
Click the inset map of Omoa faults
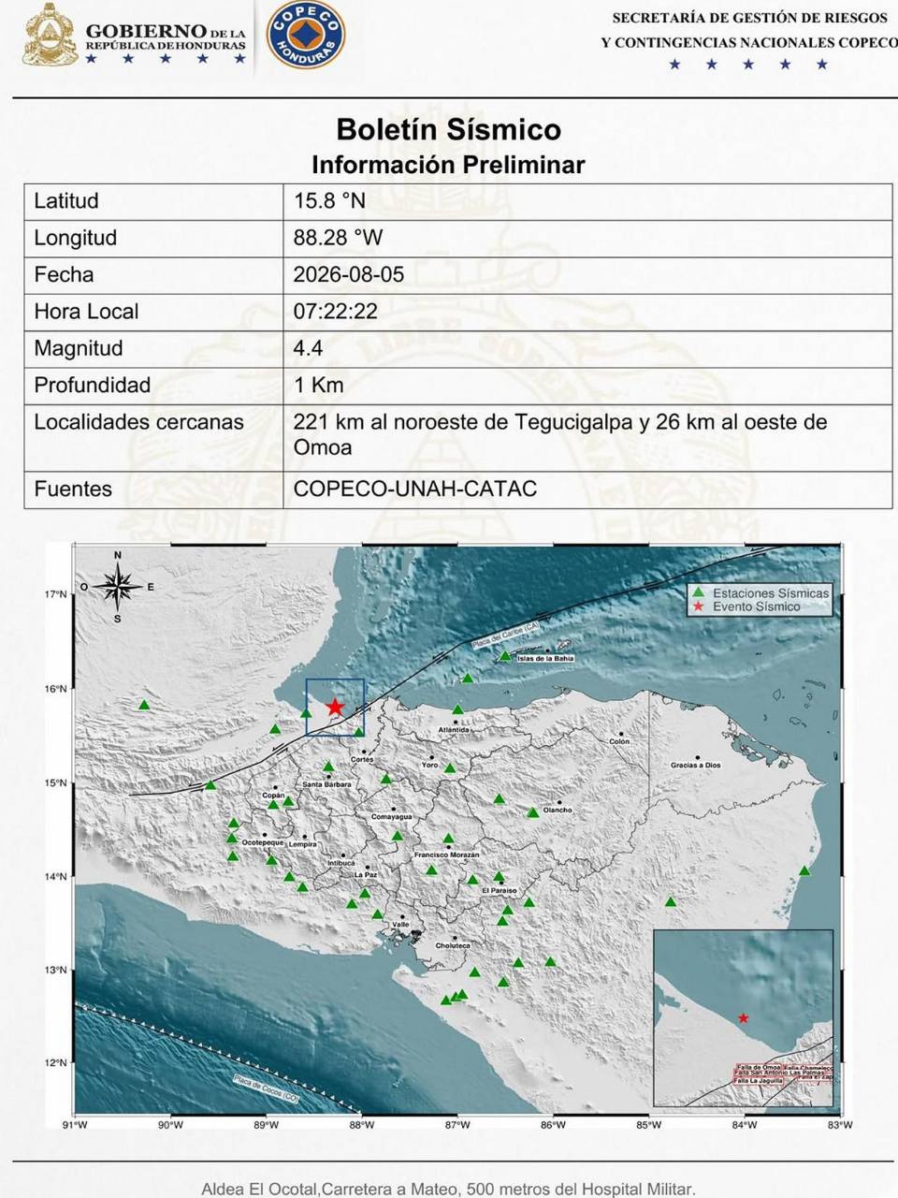tap(743, 1018)
